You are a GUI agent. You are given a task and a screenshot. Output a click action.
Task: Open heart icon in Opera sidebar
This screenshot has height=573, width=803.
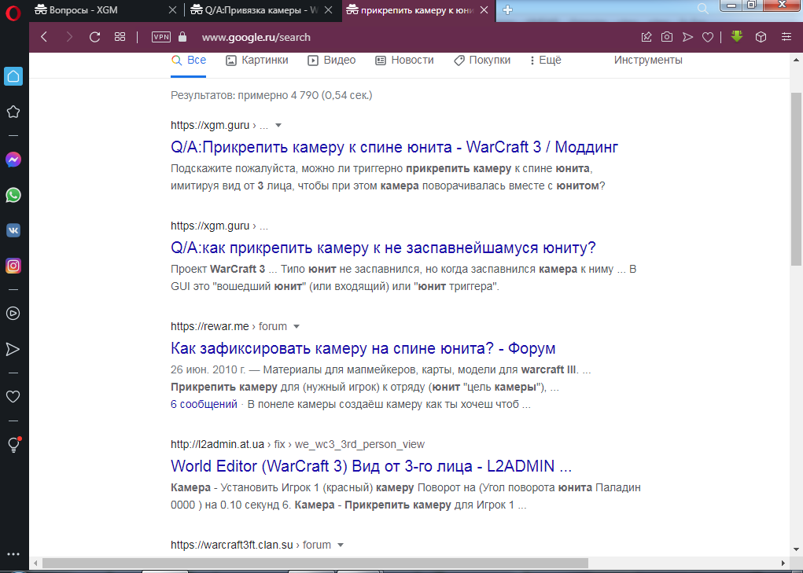[x=13, y=396]
